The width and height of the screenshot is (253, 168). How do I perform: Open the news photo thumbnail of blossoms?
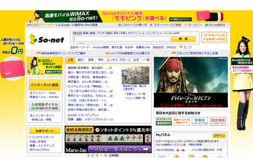point(135,75)
